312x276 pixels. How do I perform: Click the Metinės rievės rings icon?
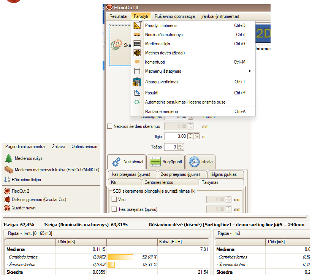[137, 53]
